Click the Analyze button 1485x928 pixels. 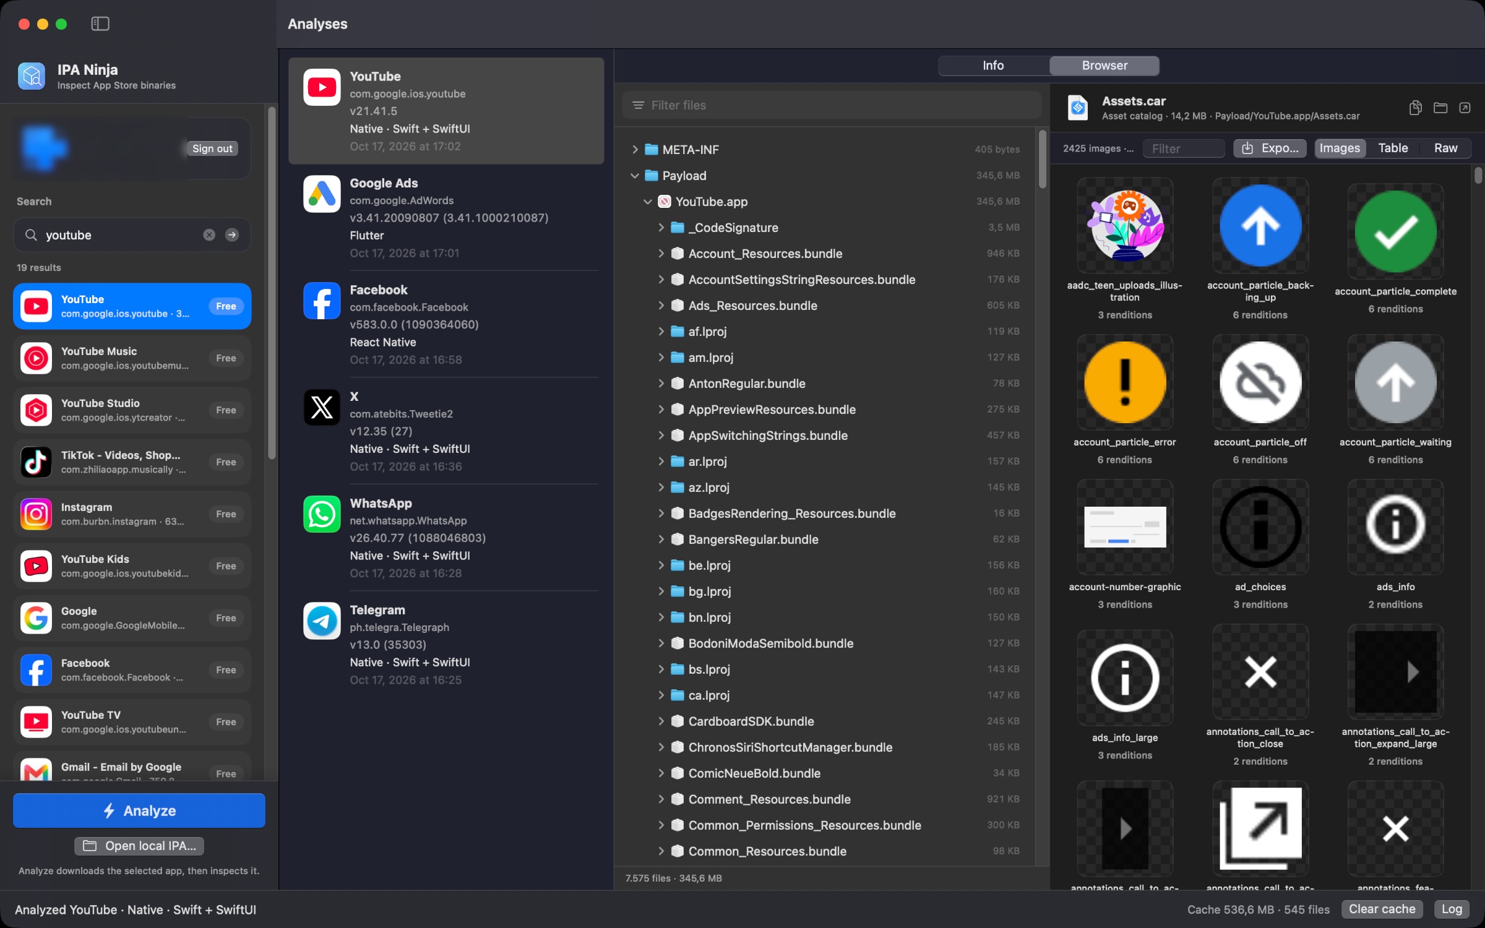coord(139,810)
